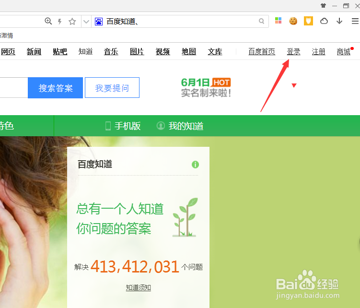
Task: Click the 百度知道 card heading
Action: coord(95,164)
